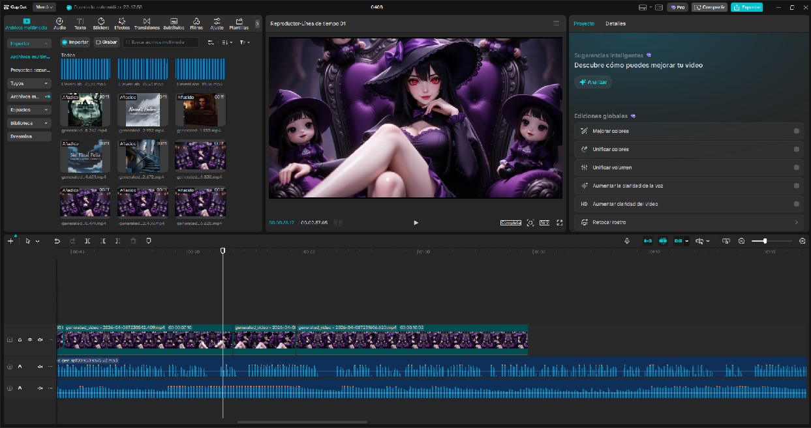811x428 pixels.
Task: Open the media filter dropdown
Action: point(244,42)
